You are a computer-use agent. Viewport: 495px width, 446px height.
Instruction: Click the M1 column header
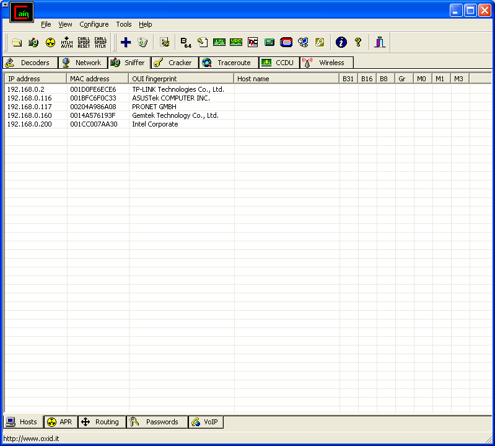[x=441, y=79]
